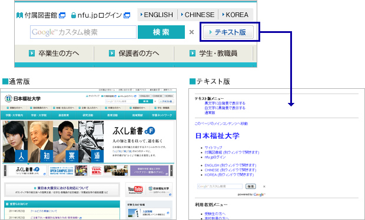
Task: Open 東日本大震災における対応について notice
Action: tap(62, 189)
